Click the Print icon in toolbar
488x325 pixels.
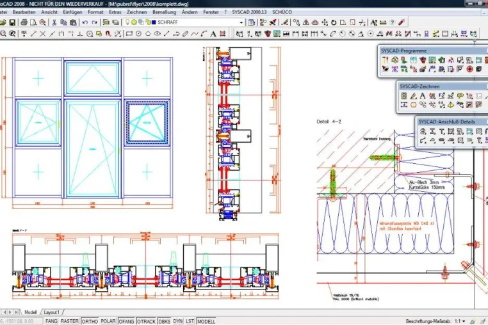click(x=24, y=22)
